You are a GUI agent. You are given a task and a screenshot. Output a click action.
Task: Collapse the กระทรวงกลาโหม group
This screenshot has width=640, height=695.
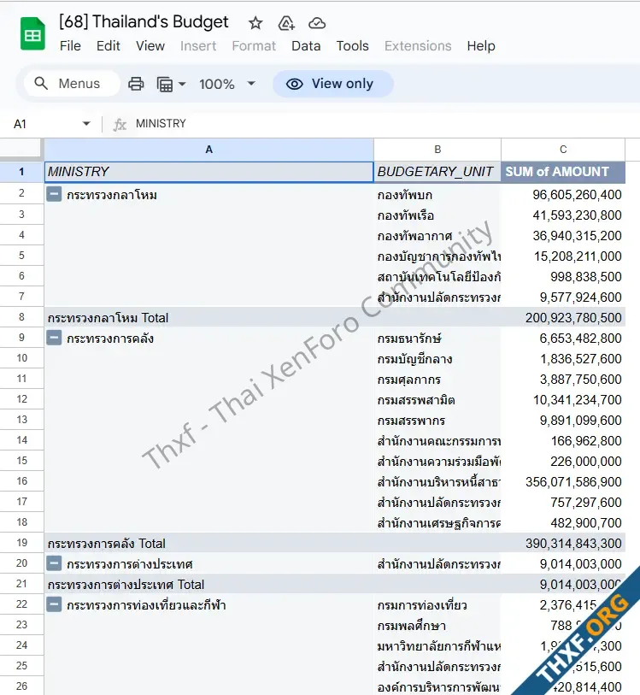pyautogui.click(x=54, y=194)
